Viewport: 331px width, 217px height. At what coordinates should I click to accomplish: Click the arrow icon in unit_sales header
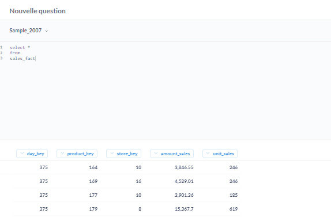[x=208, y=154]
